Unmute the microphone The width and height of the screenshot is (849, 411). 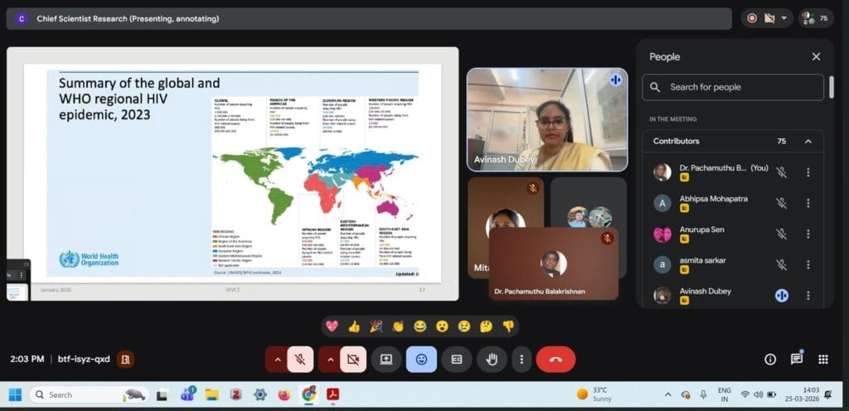click(x=300, y=359)
